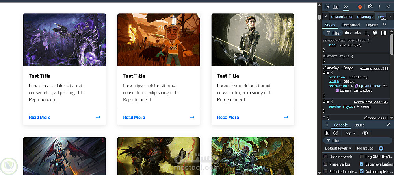The height and width of the screenshot is (175, 394).
Task: Click Read More under the purple elf card
Action: tap(40, 117)
